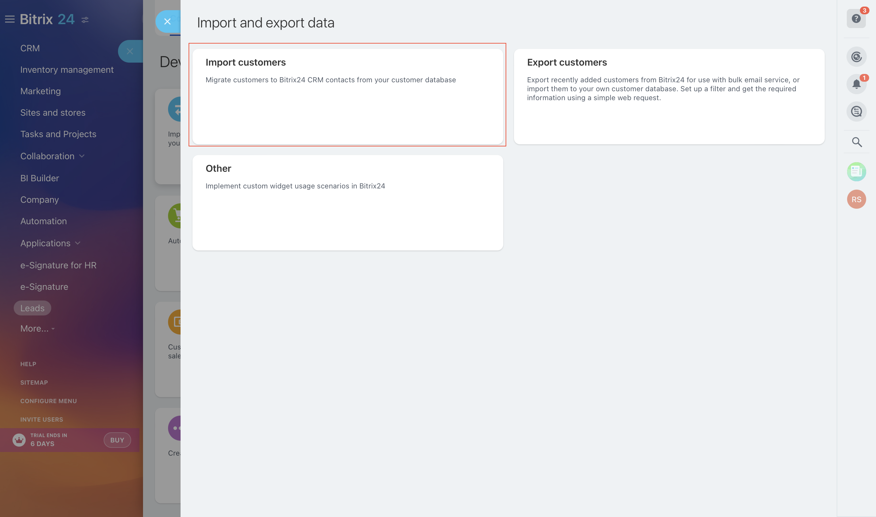
Task: Open BI Builder menu item
Action: click(x=40, y=178)
